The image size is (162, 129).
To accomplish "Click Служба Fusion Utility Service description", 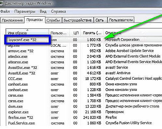I will click(129, 123).
